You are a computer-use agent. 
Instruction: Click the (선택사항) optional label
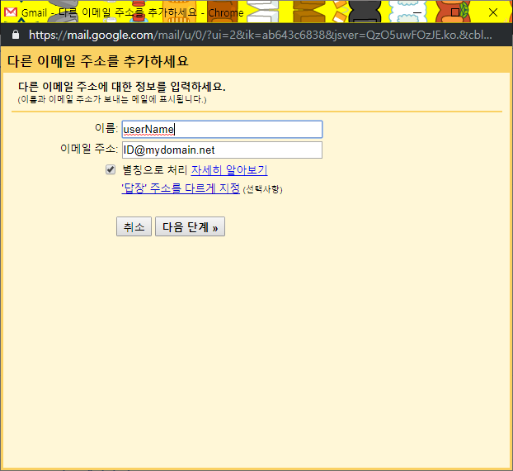[x=262, y=189]
